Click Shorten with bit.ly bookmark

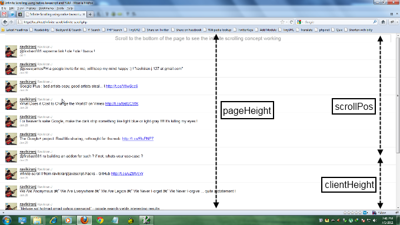358,30
